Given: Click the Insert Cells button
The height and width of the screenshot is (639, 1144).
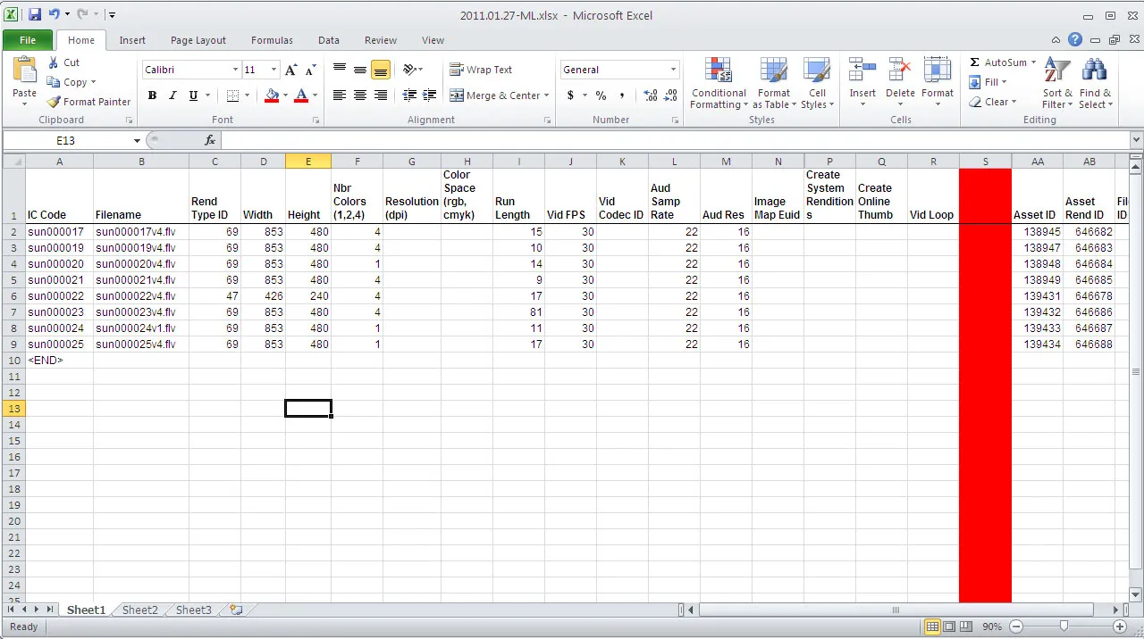Looking at the screenshot, I should 862,83.
